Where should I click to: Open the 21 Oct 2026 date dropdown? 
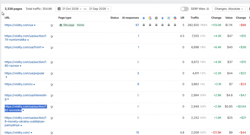tap(72, 9)
